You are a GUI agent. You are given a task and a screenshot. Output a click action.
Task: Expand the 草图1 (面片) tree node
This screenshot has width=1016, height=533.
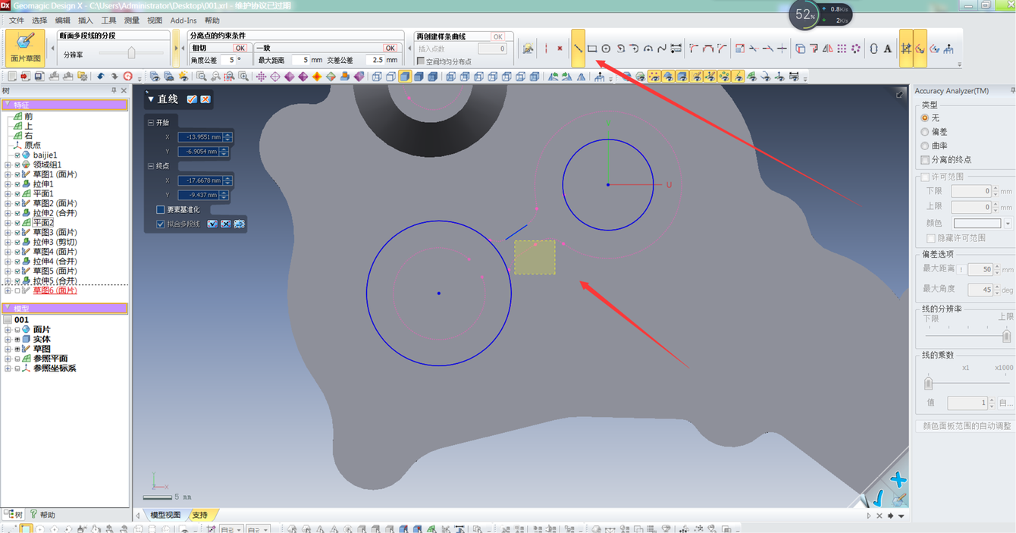click(x=8, y=174)
